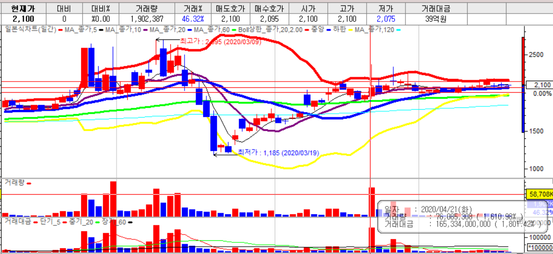Image resolution: width=553 pixels, height=254 pixels.
Task: Select the 39억원 trading value
Action: tap(436, 19)
